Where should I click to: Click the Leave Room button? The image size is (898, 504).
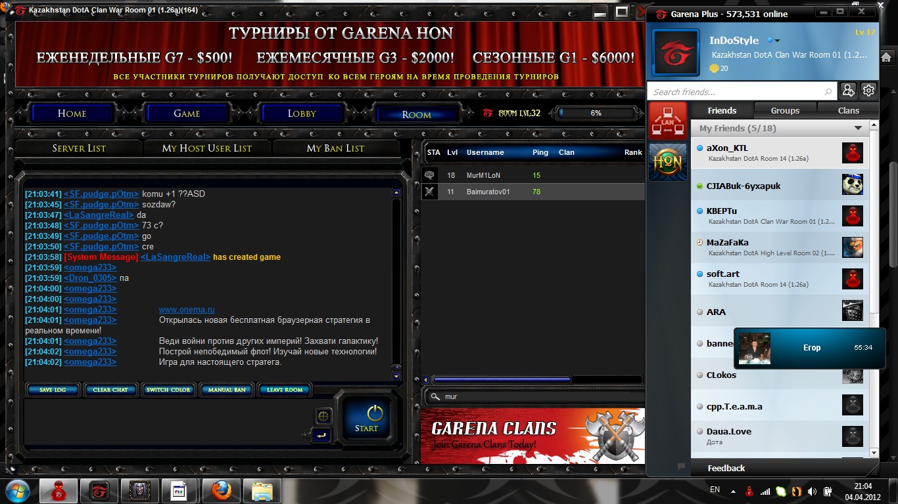click(284, 390)
